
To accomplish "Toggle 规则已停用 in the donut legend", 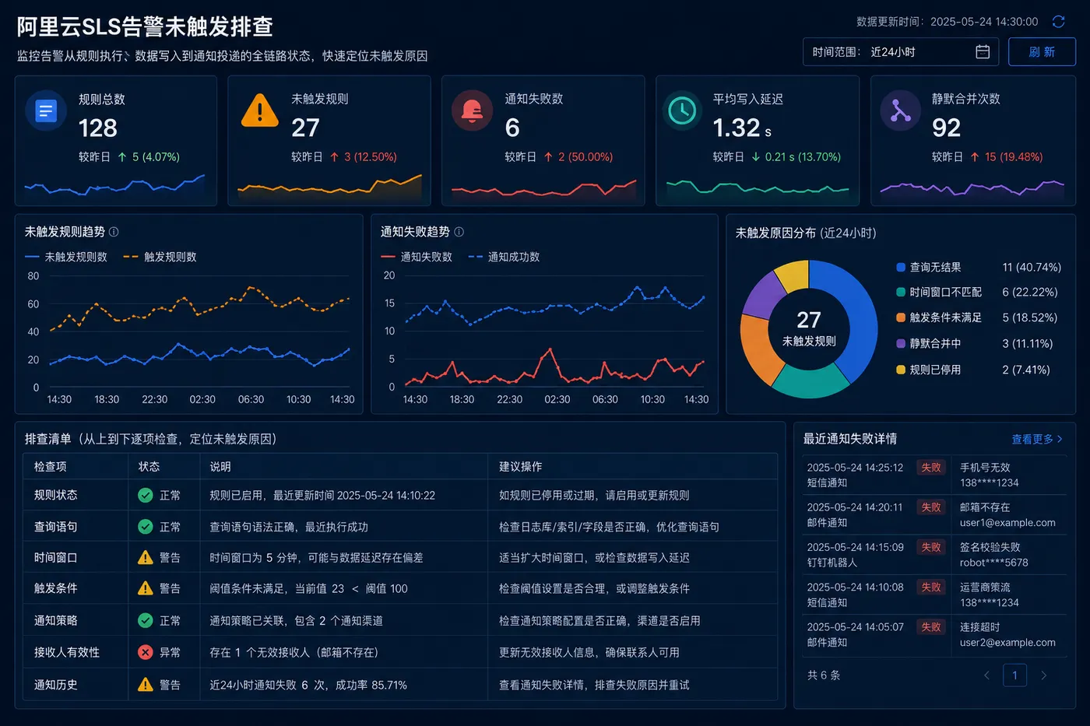I will coord(929,370).
